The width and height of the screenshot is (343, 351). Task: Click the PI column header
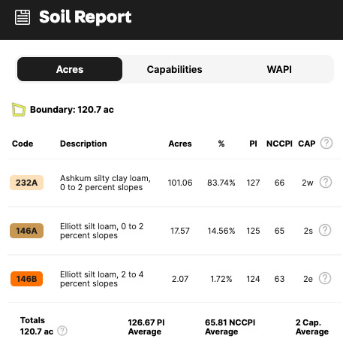pos(253,144)
